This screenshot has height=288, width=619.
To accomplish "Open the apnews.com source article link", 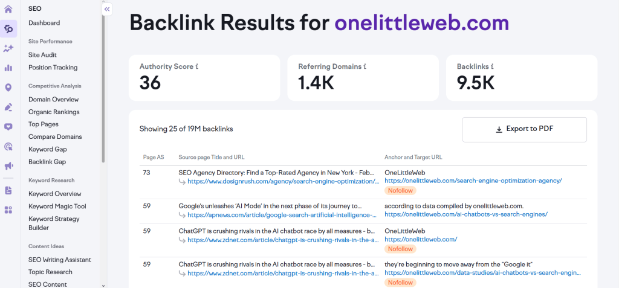I will (282, 214).
